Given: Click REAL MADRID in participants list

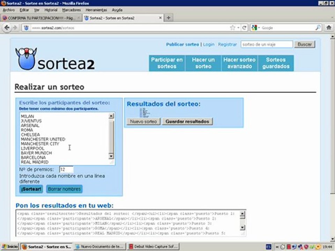Looking at the screenshot, I should [35, 162].
